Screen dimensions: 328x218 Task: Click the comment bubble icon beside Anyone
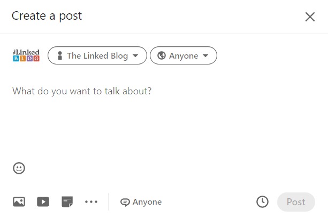(x=125, y=202)
